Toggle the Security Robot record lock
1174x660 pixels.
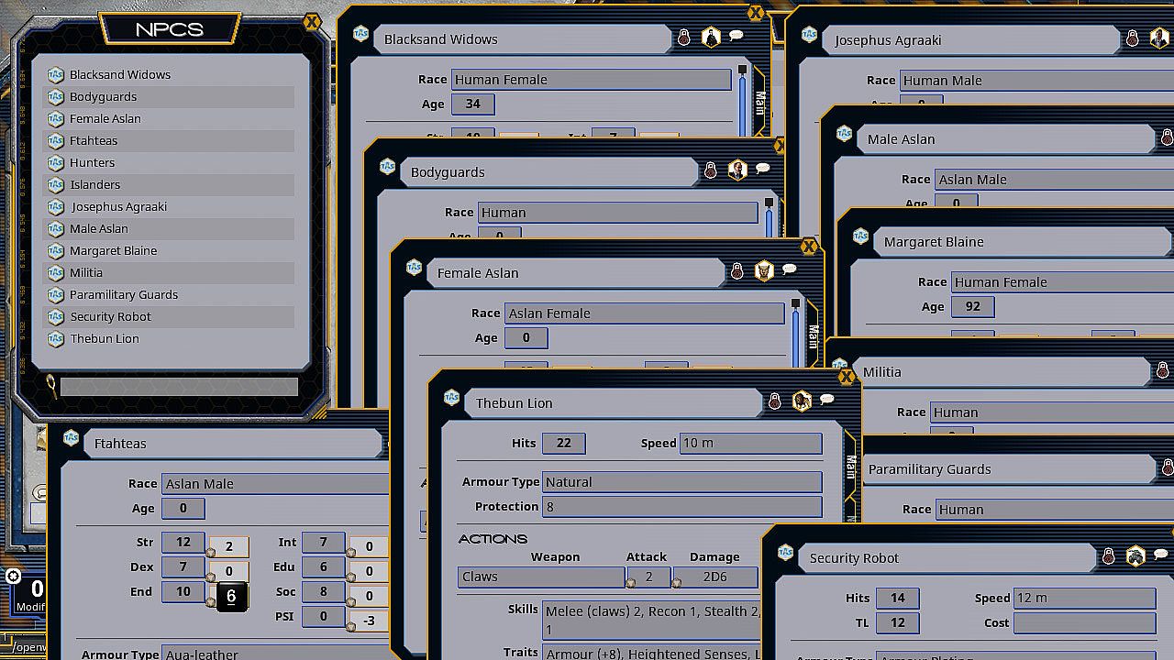pos(1109,556)
